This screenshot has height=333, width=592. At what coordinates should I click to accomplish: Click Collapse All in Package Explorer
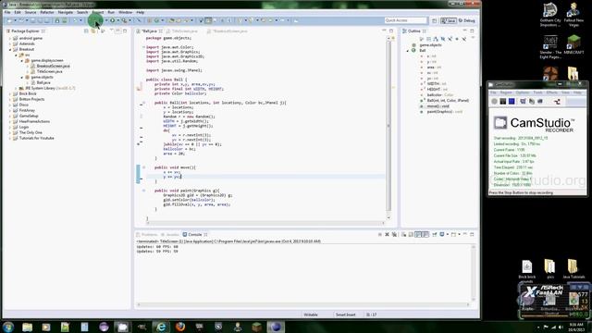tap(86, 31)
